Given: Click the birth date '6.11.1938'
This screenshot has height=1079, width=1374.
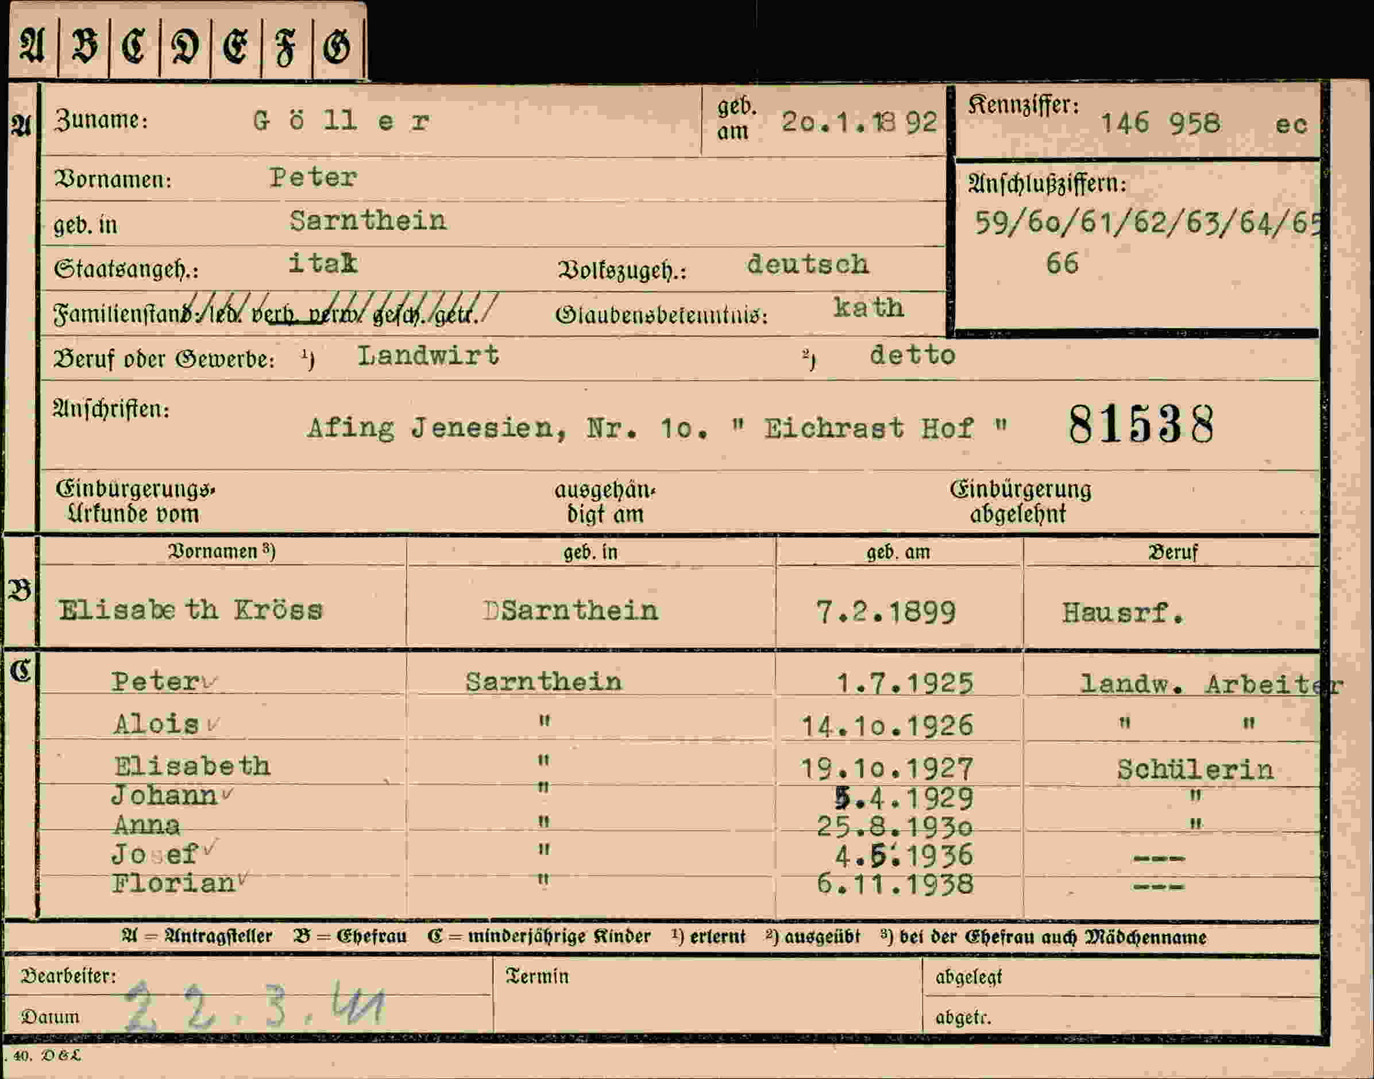Looking at the screenshot, I should 896,884.
